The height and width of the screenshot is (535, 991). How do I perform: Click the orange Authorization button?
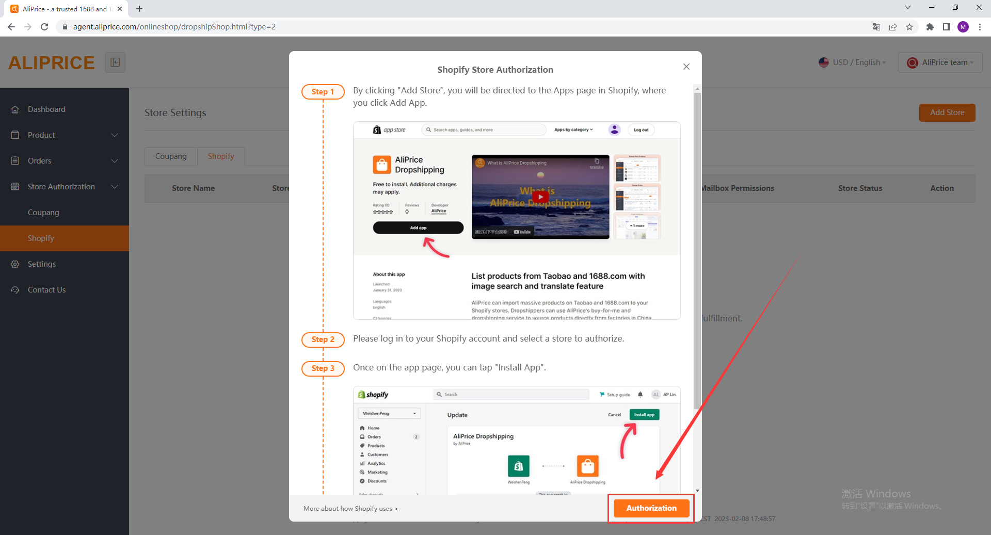point(651,508)
